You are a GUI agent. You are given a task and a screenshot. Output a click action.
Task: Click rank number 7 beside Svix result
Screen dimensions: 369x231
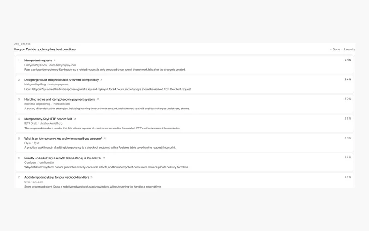point(19,177)
